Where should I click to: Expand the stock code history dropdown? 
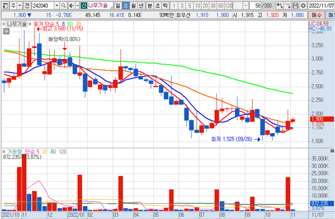(x=57, y=6)
